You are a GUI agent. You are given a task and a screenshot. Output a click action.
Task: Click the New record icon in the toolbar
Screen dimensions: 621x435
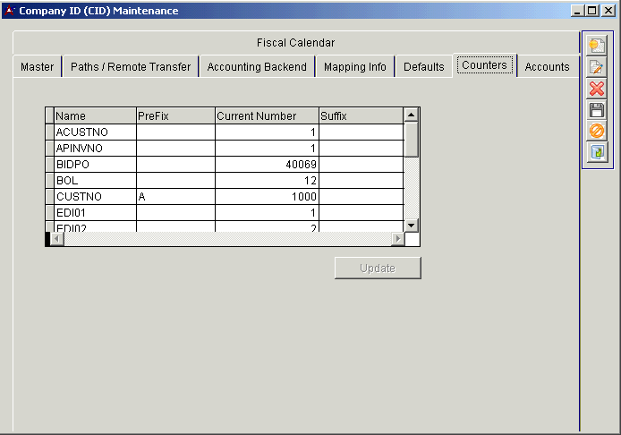[597, 46]
